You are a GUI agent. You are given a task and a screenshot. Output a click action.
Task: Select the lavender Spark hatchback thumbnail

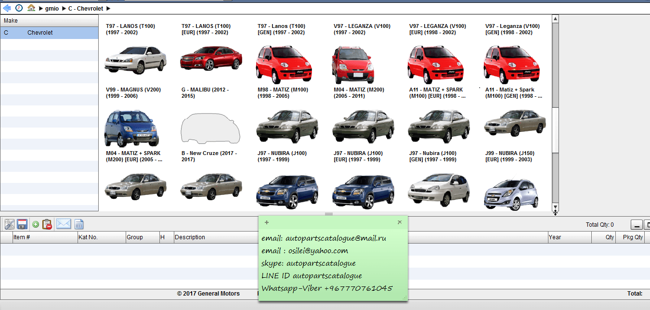coord(511,194)
